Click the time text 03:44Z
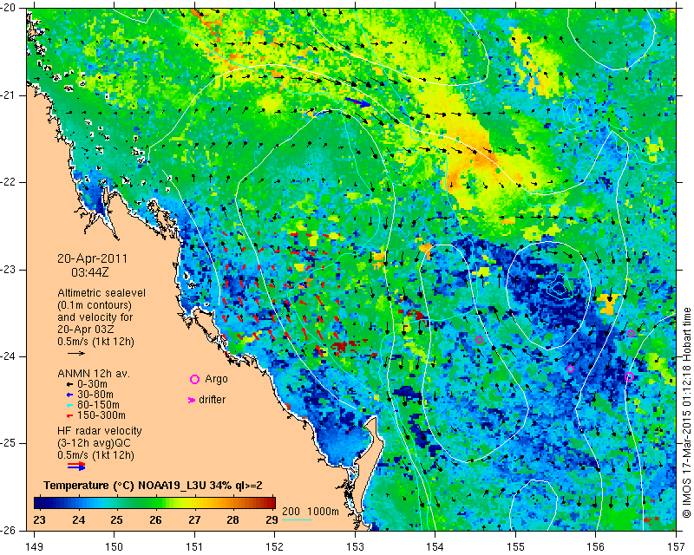The width and height of the screenshot is (694, 555). point(90,272)
